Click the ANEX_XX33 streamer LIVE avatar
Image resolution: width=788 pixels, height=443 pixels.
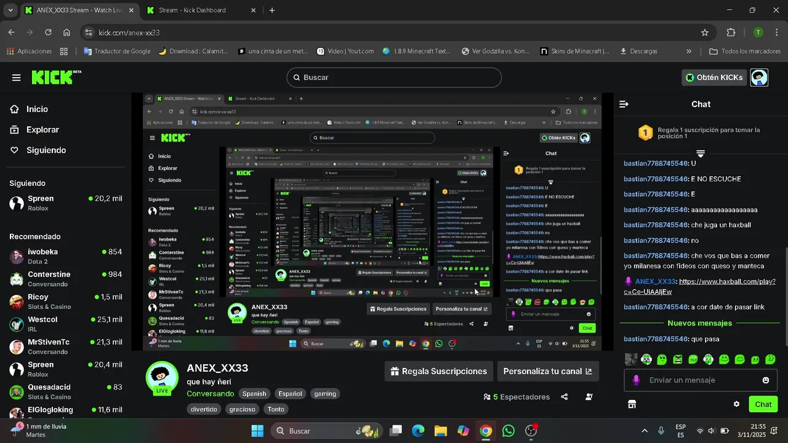pyautogui.click(x=162, y=378)
